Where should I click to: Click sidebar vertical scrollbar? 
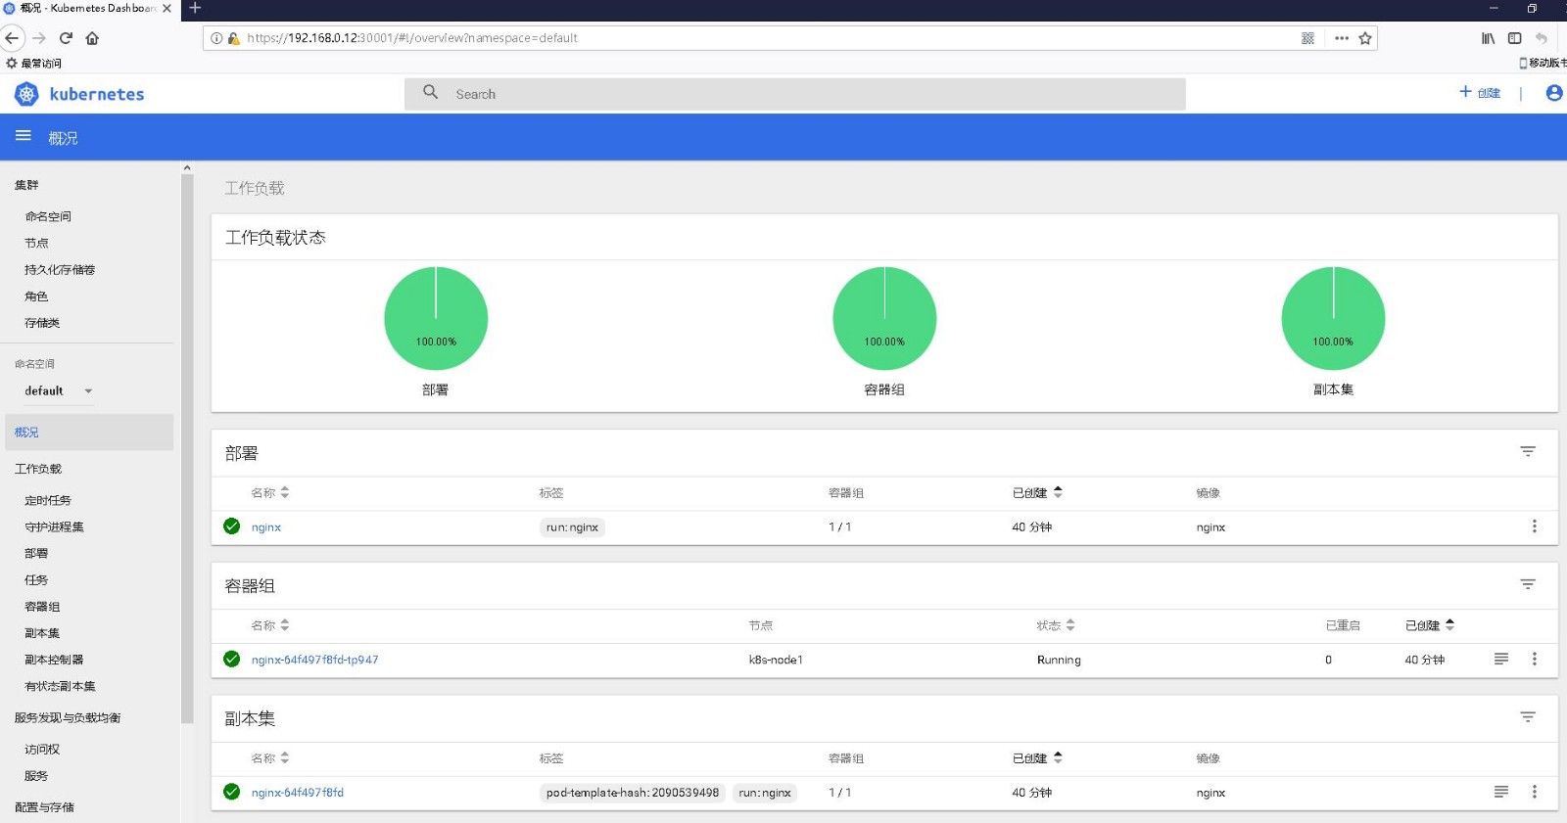[x=187, y=450]
